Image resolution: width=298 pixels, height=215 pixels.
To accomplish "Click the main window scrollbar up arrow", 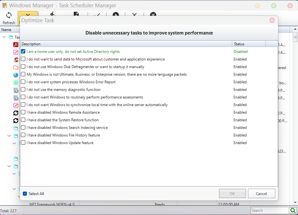I will [x=295, y=29].
